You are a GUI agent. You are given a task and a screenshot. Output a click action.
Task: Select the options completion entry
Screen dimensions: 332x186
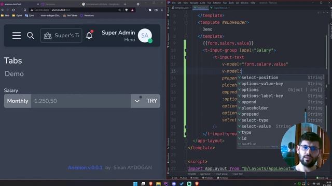280,90
